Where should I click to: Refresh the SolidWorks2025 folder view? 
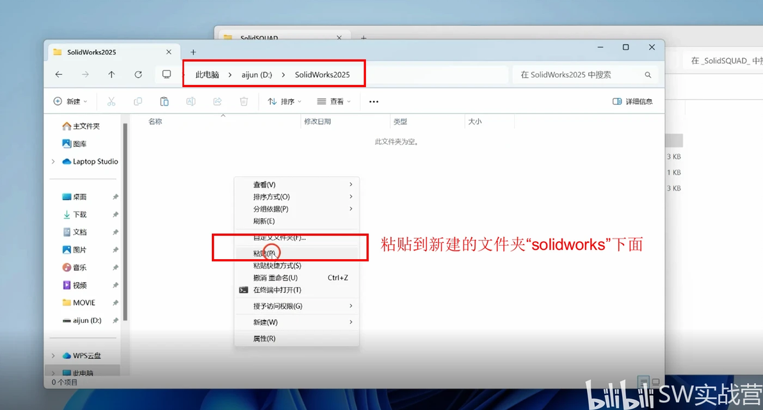coord(138,74)
